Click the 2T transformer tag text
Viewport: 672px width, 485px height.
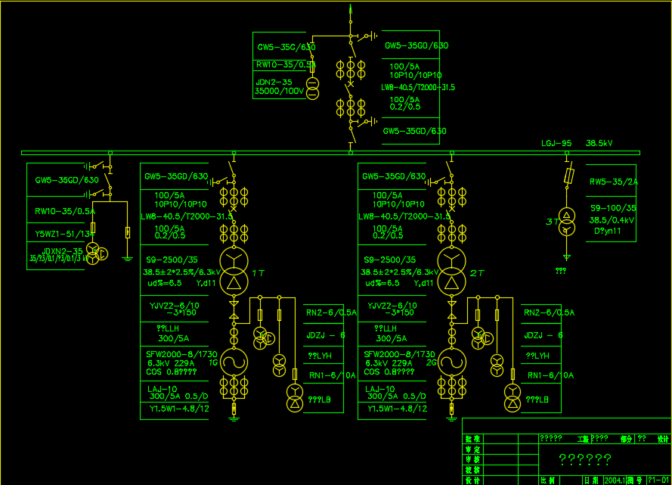click(477, 273)
